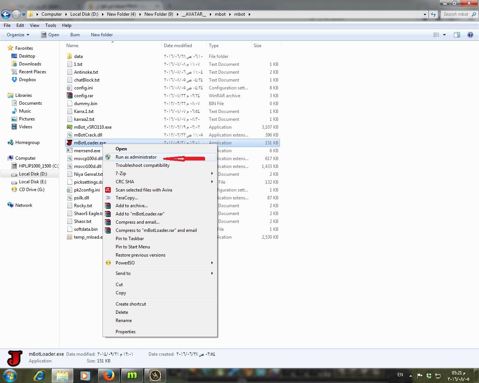Select the mBotCrack.dll file
The height and width of the screenshot is (383, 479).
88,135
